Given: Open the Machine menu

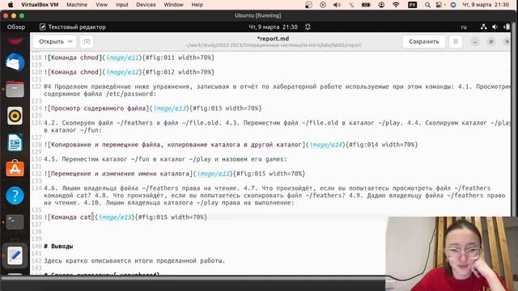Looking at the screenshot, I should (77, 5).
